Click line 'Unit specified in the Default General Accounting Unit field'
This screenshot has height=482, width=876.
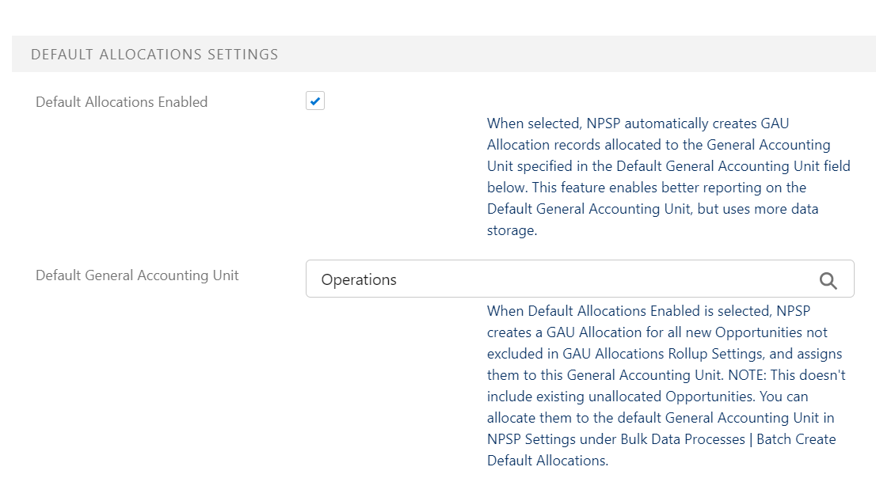coord(668,166)
